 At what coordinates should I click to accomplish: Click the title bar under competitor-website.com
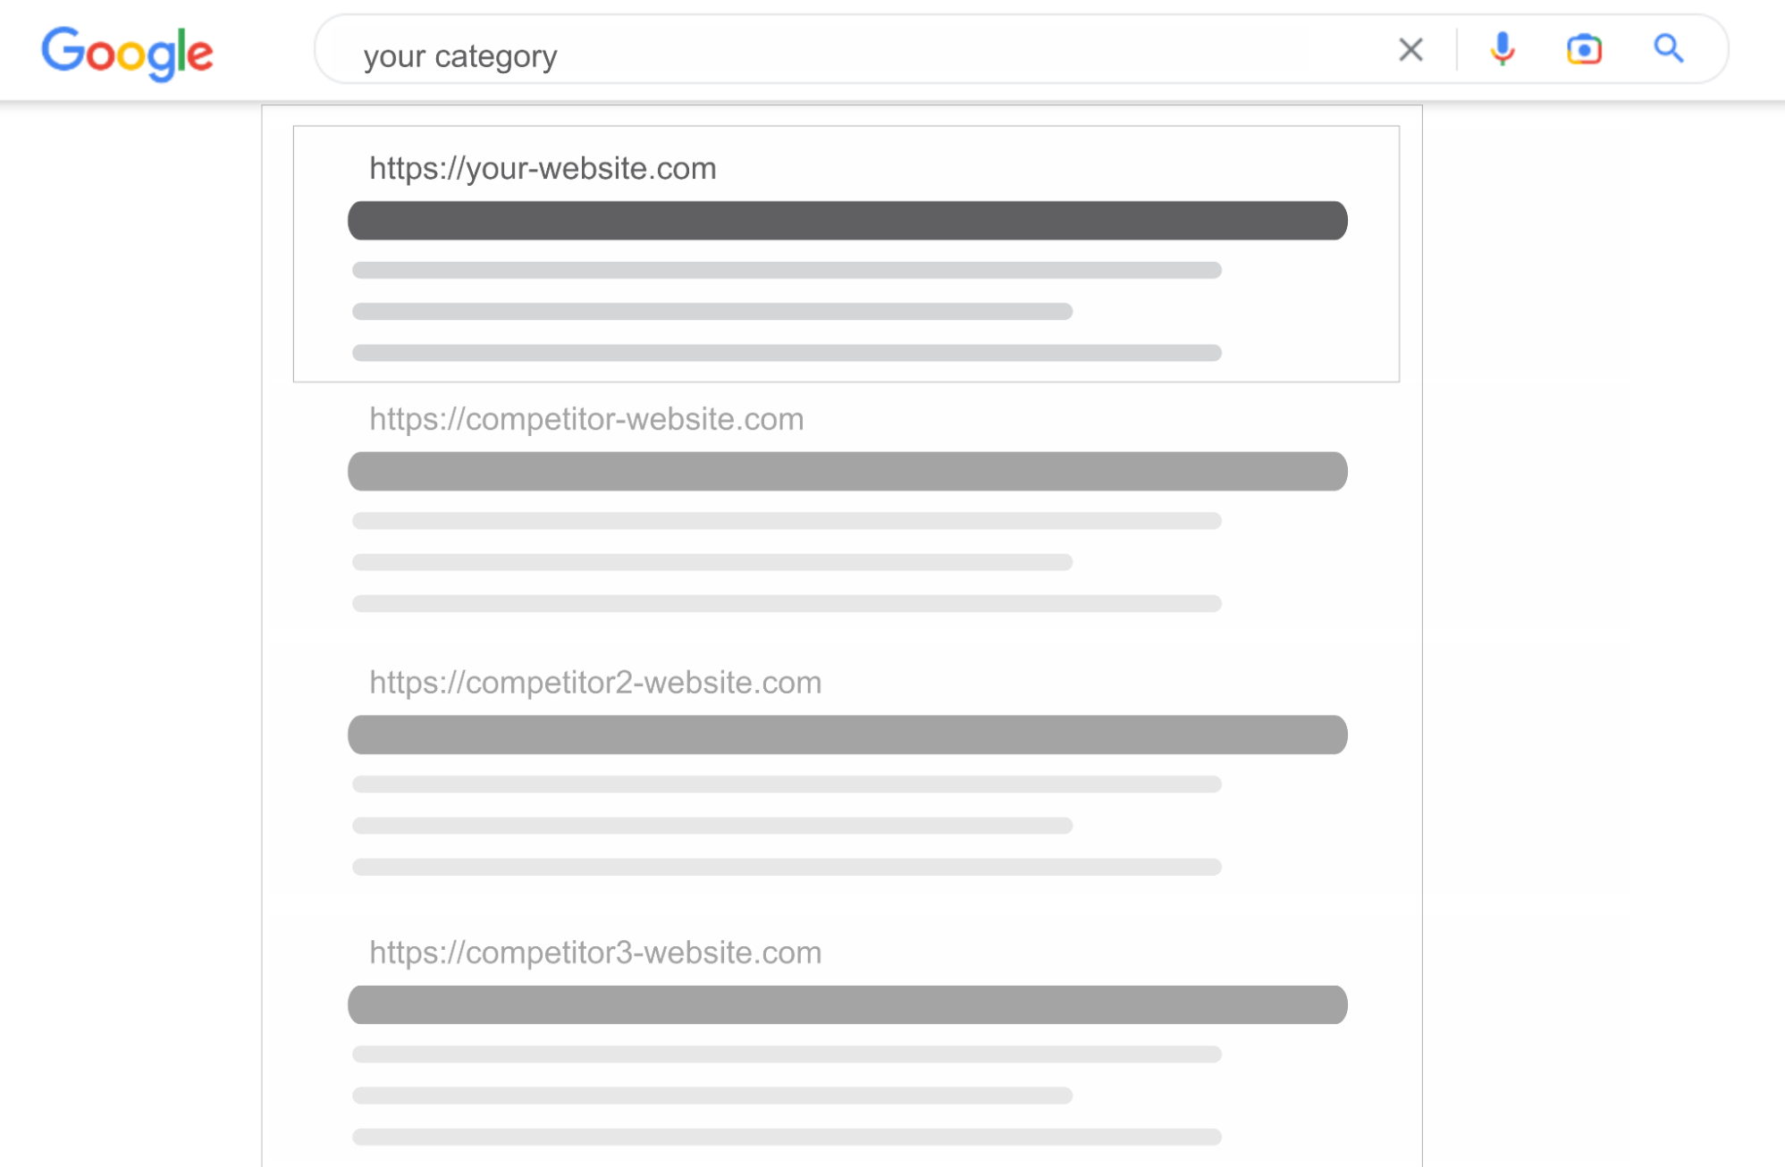(847, 471)
